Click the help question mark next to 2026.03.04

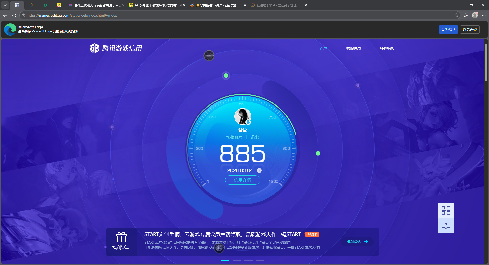point(259,170)
